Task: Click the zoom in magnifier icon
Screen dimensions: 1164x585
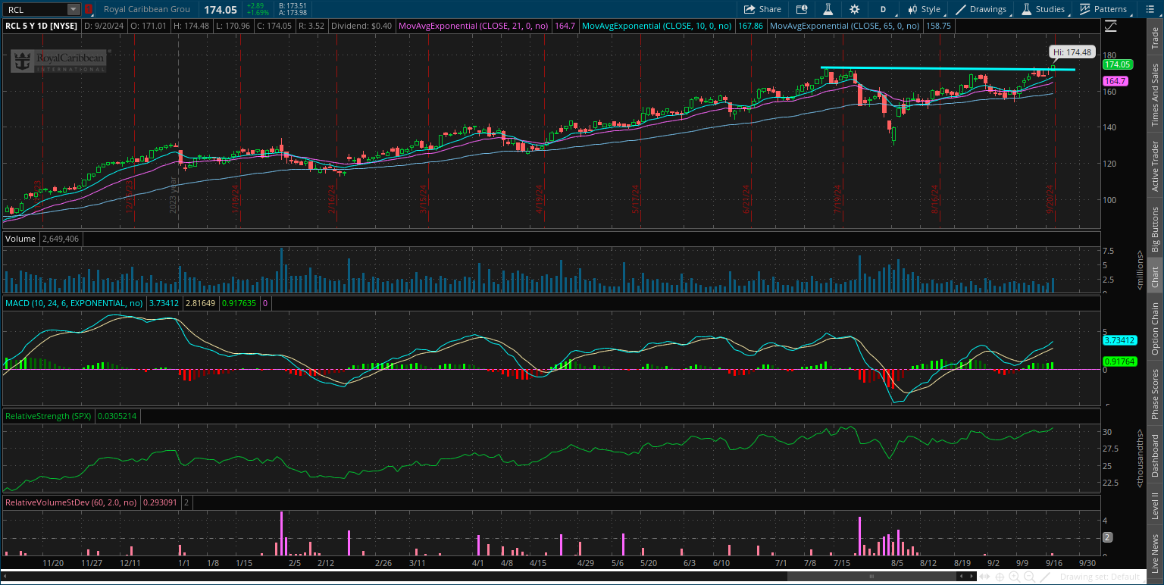Action: coord(1015,577)
